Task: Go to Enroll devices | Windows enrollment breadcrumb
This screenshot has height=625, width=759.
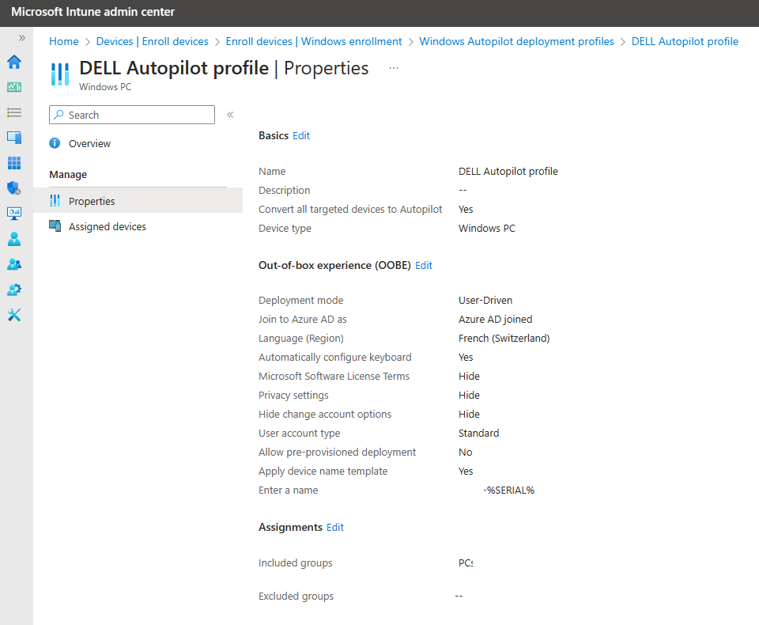Action: [314, 42]
